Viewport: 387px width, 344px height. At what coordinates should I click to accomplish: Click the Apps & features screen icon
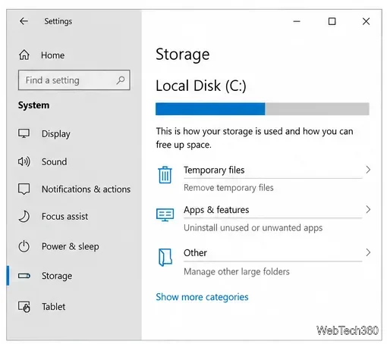pos(165,214)
